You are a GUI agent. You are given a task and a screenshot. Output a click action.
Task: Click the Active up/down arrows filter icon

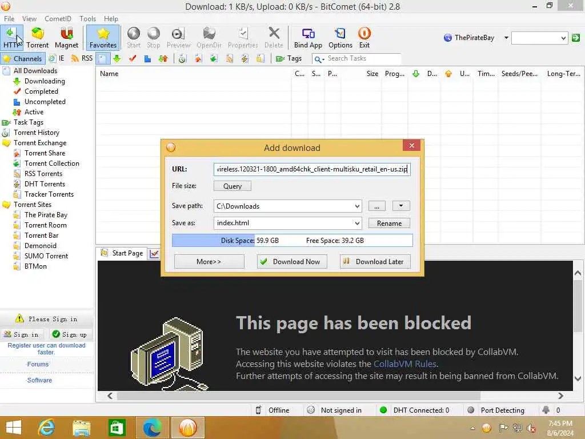tap(163, 59)
